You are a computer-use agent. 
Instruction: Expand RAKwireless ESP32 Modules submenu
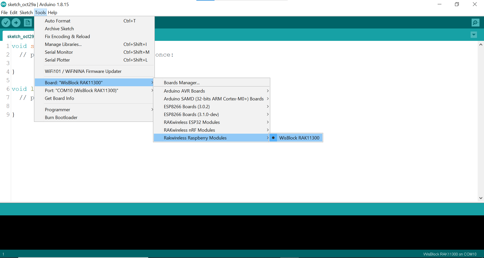[x=211, y=122]
